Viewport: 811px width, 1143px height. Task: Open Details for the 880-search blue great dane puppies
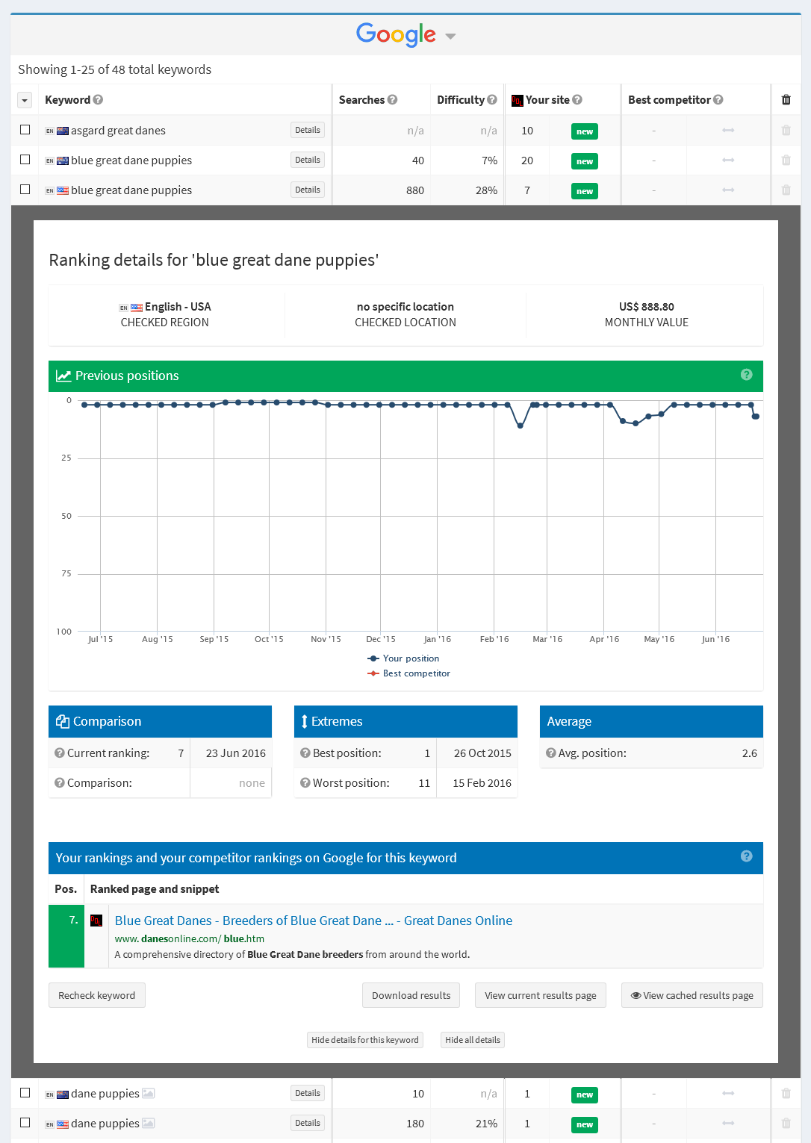coord(307,190)
